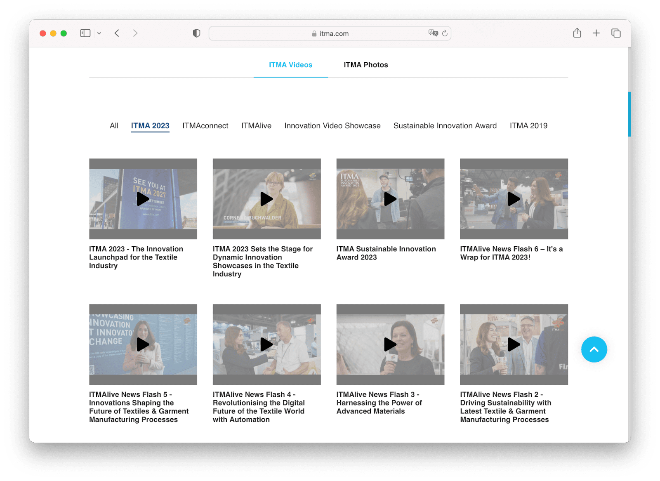
Task: Maximize the window with green button
Action: pos(64,33)
